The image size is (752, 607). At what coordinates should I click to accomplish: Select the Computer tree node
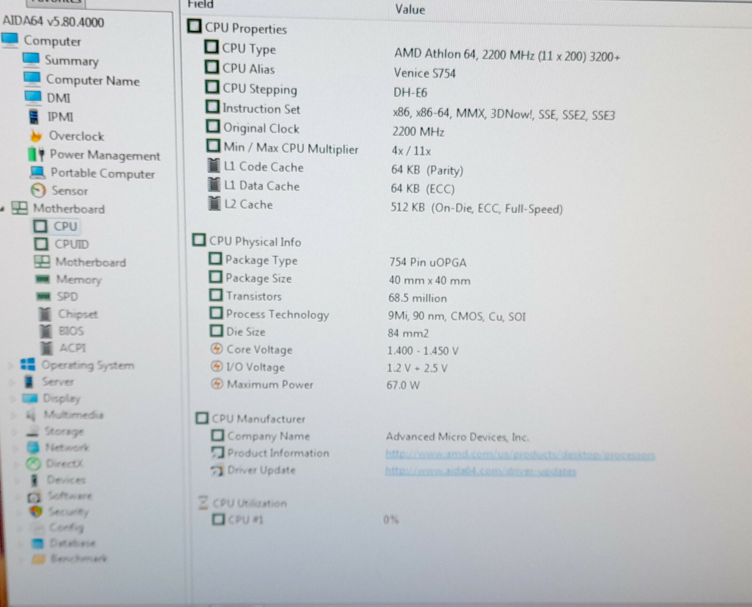(x=52, y=41)
